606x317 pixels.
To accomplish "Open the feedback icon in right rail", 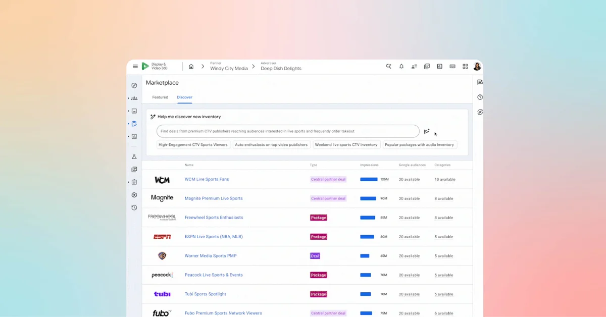I will (480, 82).
